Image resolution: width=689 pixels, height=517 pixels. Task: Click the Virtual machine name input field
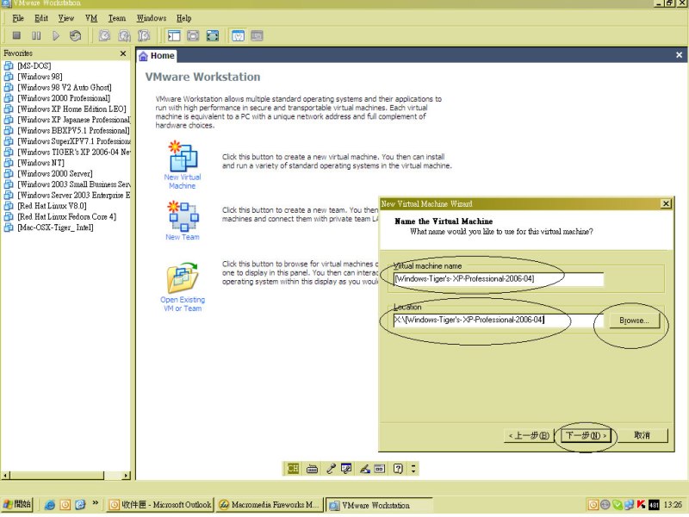(499, 278)
